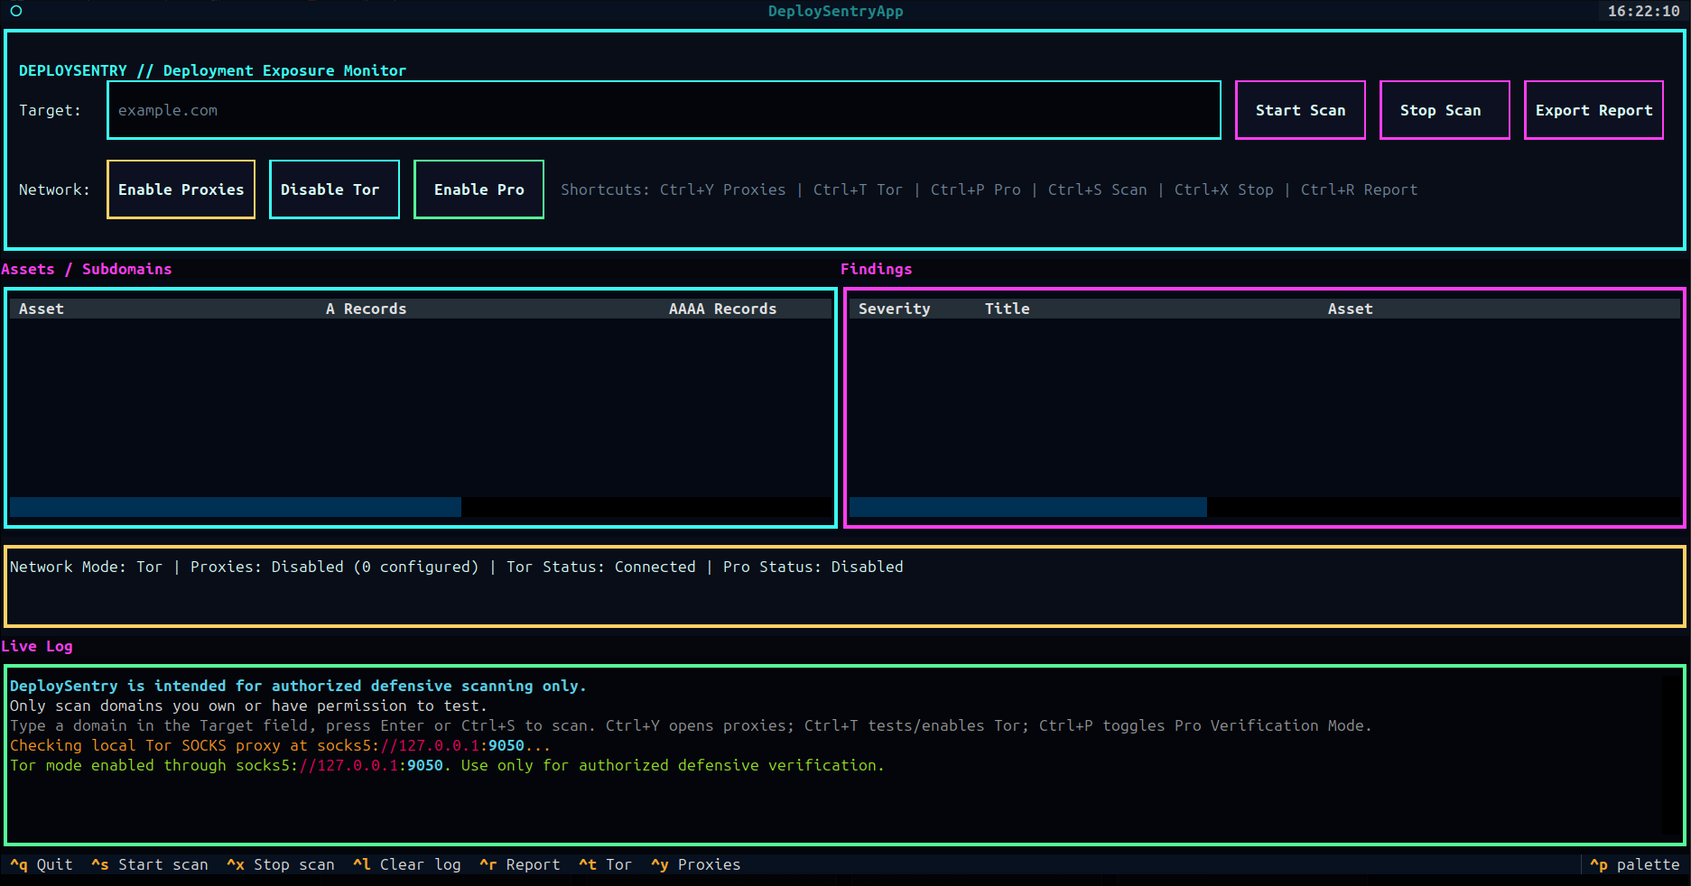Screen dimensions: 1691x886
Task: Click the network status line text
Action: [457, 567]
